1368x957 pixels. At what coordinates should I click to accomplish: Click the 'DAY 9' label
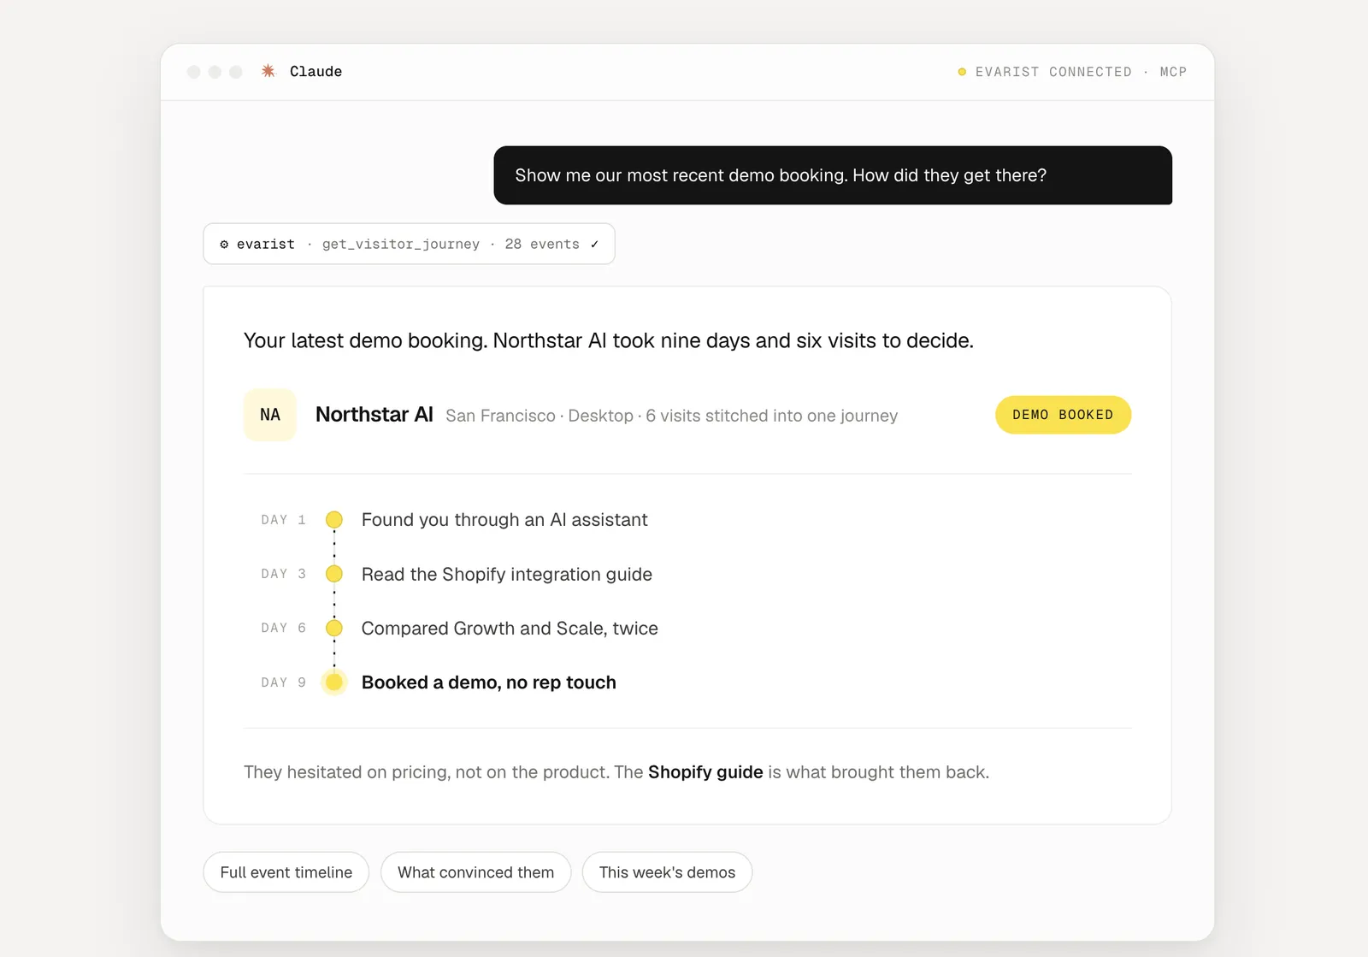(283, 682)
